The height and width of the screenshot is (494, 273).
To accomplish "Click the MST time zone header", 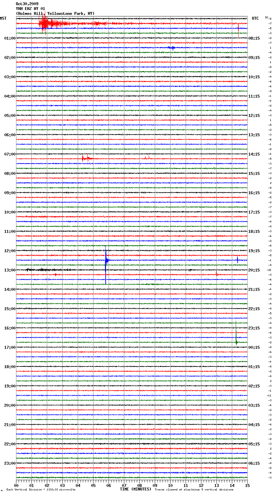I will 3,18.
